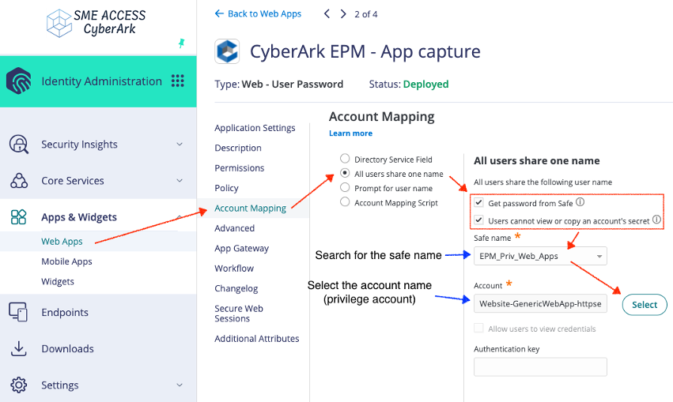
Task: Click the Learn more link
Action: (x=350, y=133)
